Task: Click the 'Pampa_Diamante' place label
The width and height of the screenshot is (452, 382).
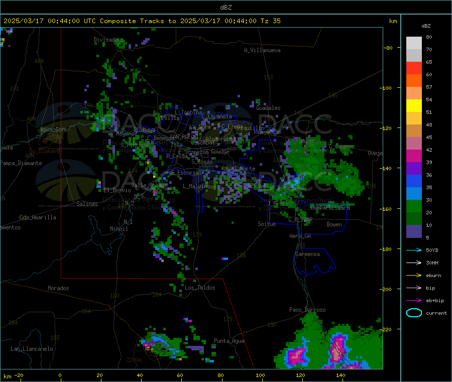Action: 21,163
